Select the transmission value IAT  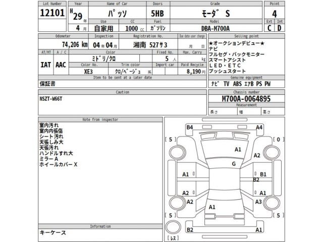point(46,65)
